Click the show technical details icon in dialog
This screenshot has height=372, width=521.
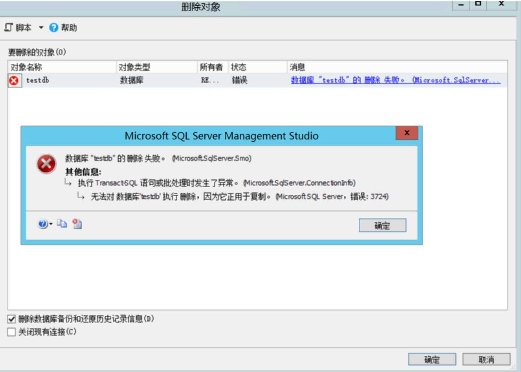tap(77, 224)
